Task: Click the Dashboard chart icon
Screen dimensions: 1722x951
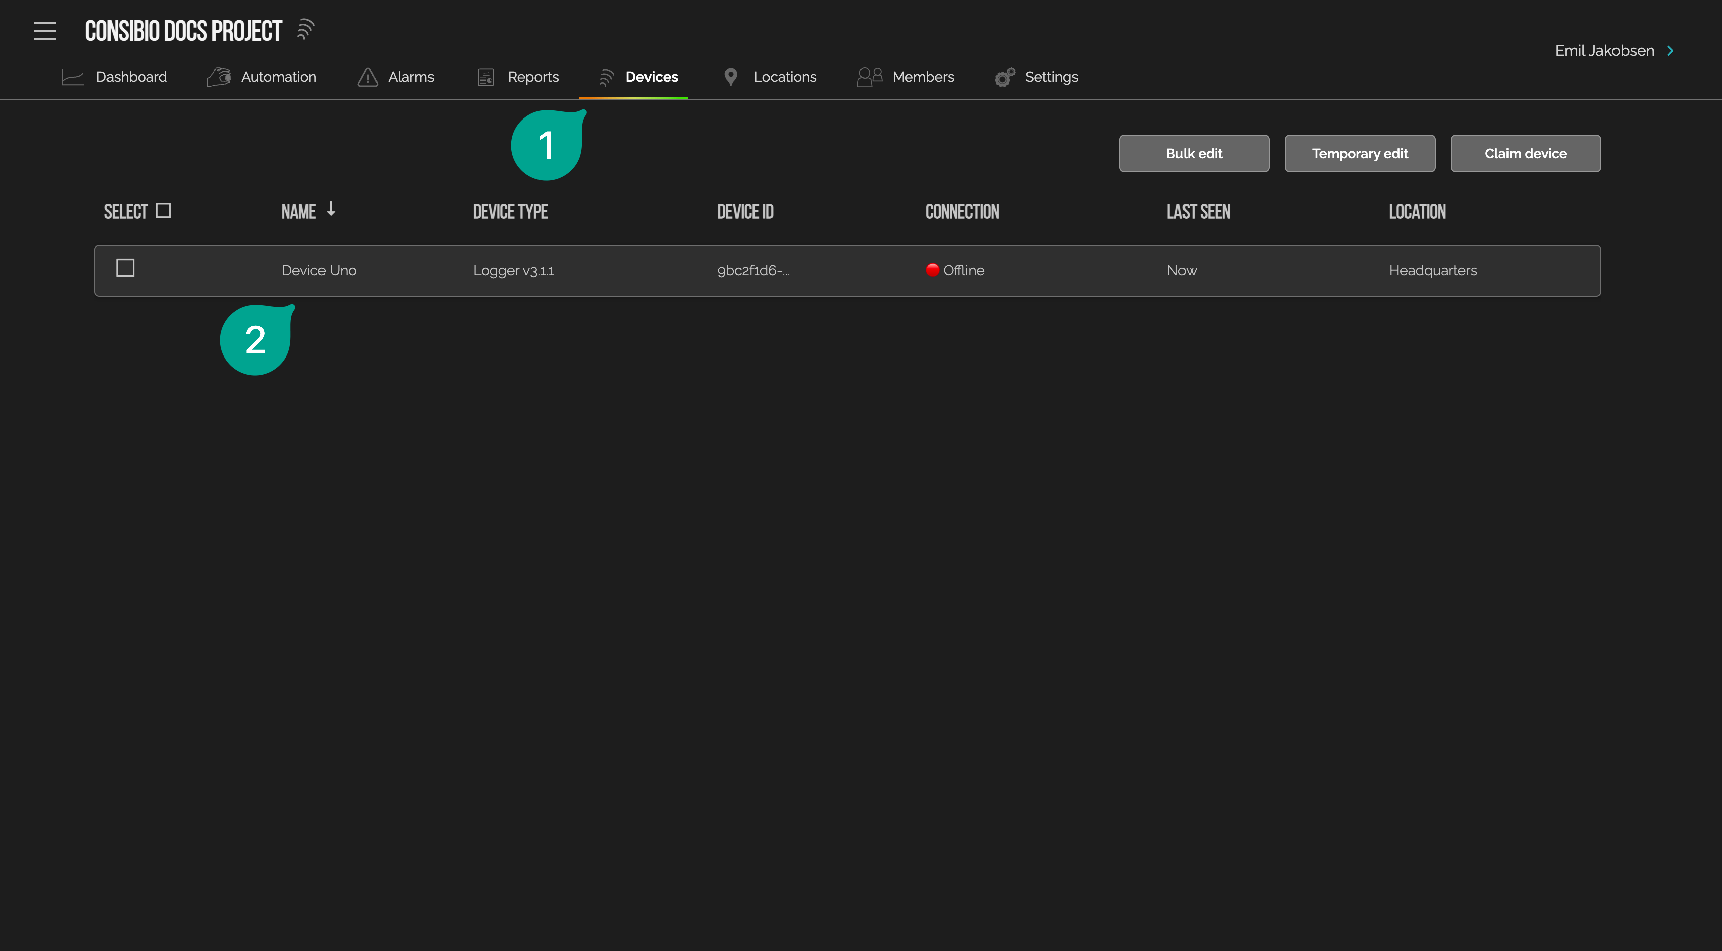Action: click(x=72, y=77)
